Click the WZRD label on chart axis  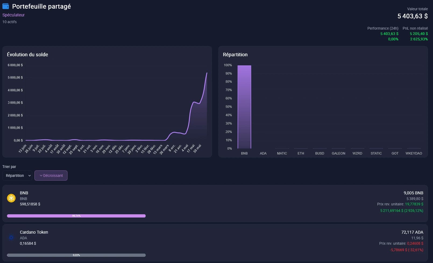(357, 153)
